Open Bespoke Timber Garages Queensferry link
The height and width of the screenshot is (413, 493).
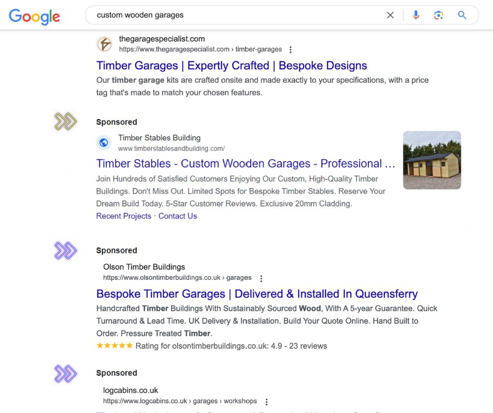click(257, 294)
